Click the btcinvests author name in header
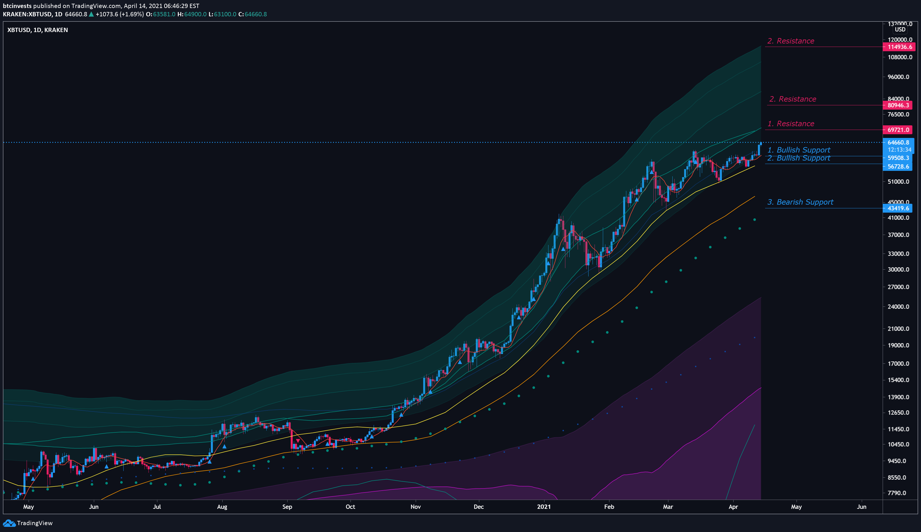Screen dimensions: 921x532 (17, 6)
